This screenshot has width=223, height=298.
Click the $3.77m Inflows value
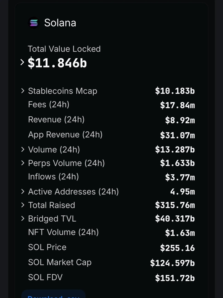[x=180, y=177]
